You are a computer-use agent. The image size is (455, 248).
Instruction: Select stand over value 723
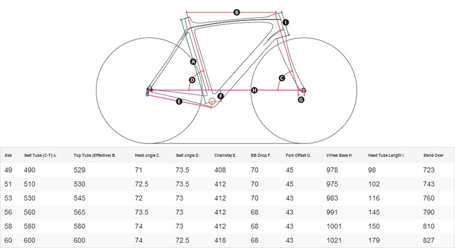[x=429, y=170]
